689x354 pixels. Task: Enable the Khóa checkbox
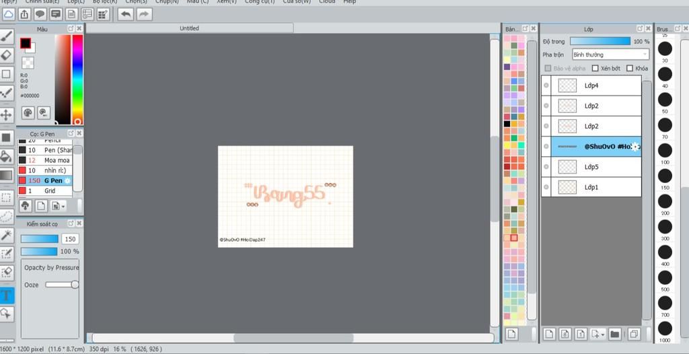coord(629,68)
